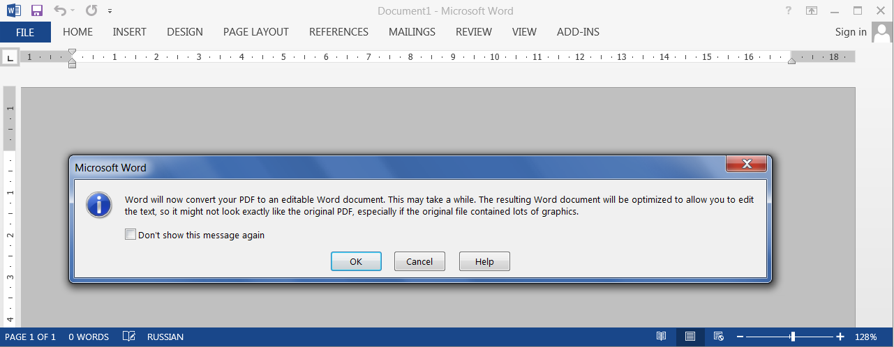The height and width of the screenshot is (347, 894).
Task: Click the tab stop selector at ruler corner
Action: 10,58
